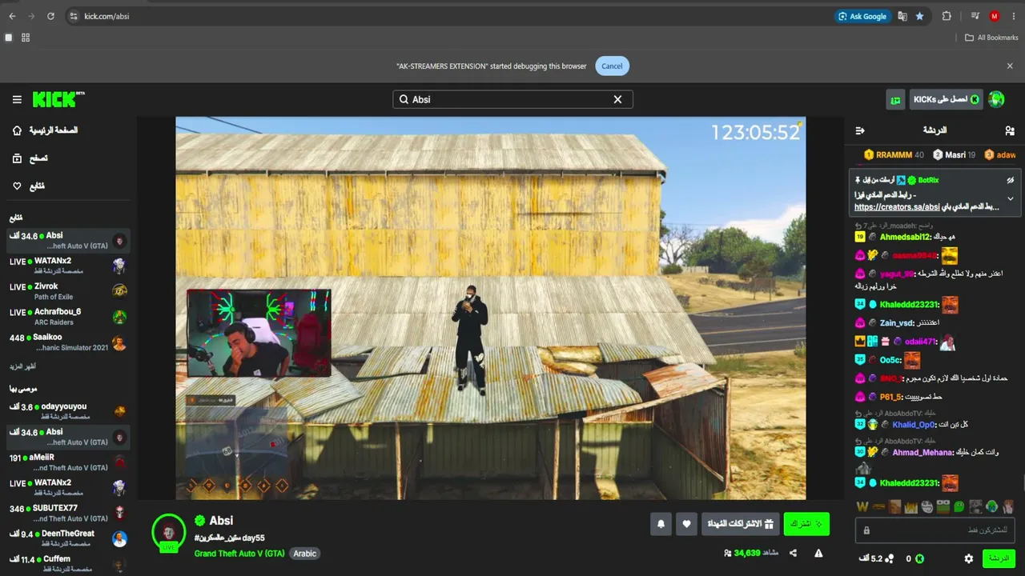1025x576 pixels.
Task: Open WATANx2 in the followed channels list
Action: pos(69,266)
